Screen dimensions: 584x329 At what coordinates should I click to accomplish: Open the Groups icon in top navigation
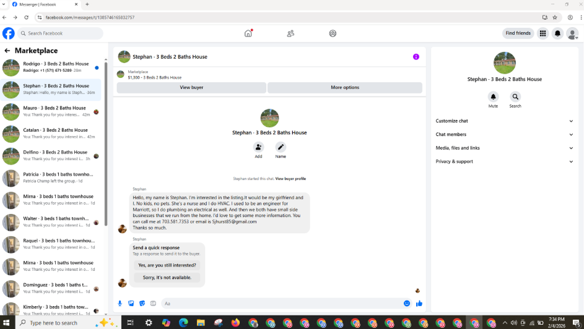[x=333, y=33]
